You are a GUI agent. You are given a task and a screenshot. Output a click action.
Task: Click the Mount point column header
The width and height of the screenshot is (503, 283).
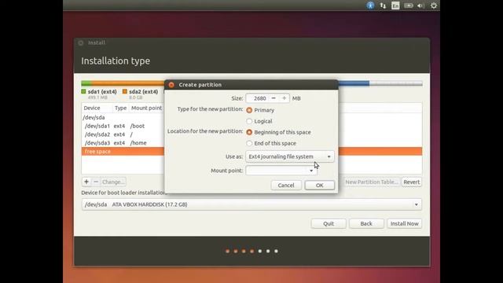[146, 108]
